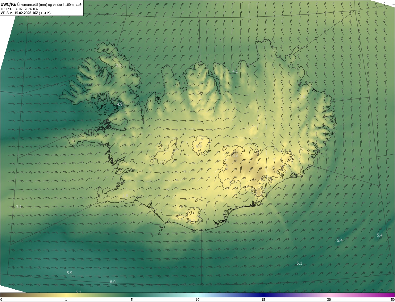Click the '10' tick on the colour scale
The image size is (395, 302).
pyautogui.click(x=197, y=300)
